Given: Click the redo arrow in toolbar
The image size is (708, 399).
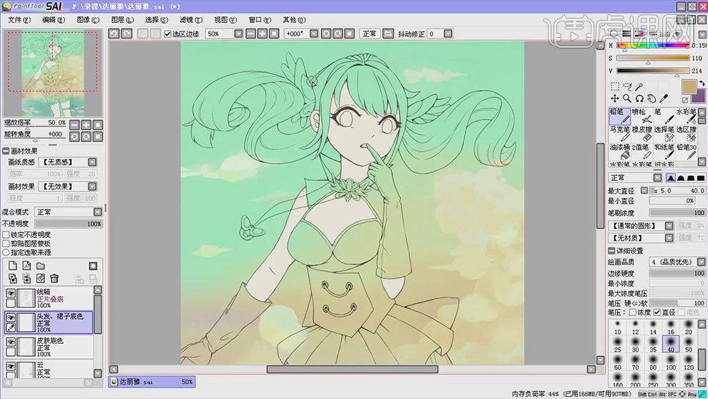Looking at the screenshot, I should pyautogui.click(x=127, y=34).
